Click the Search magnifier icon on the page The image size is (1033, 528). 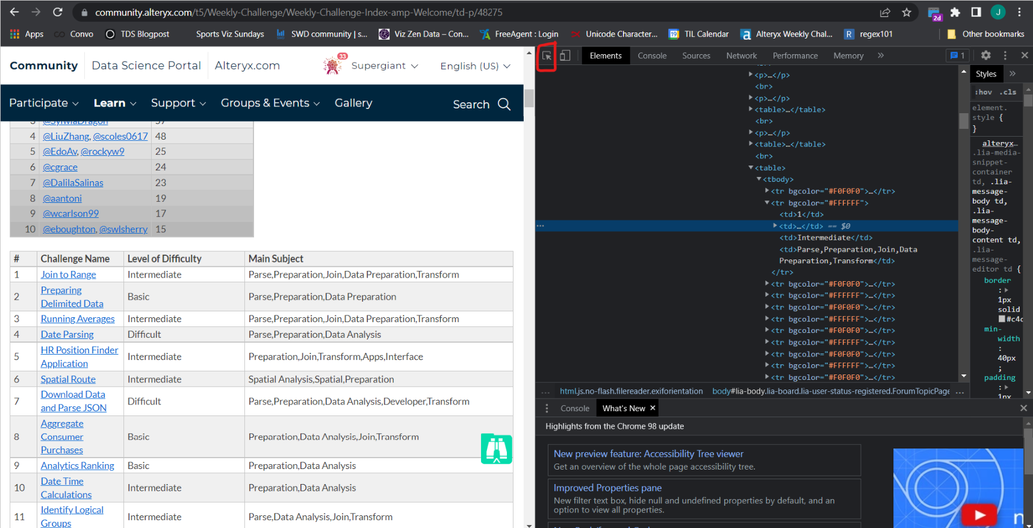pos(504,104)
